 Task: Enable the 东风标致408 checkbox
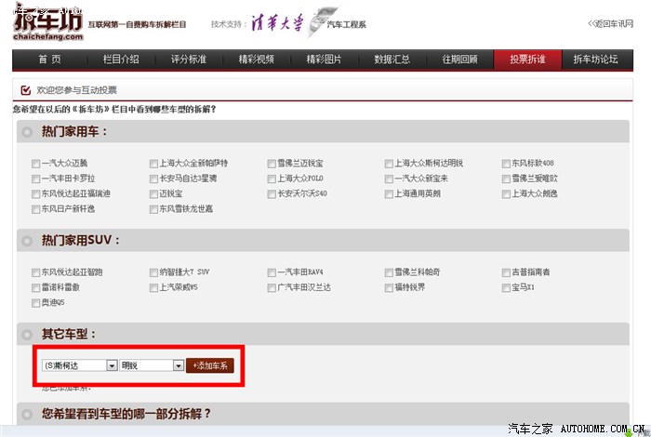click(507, 163)
